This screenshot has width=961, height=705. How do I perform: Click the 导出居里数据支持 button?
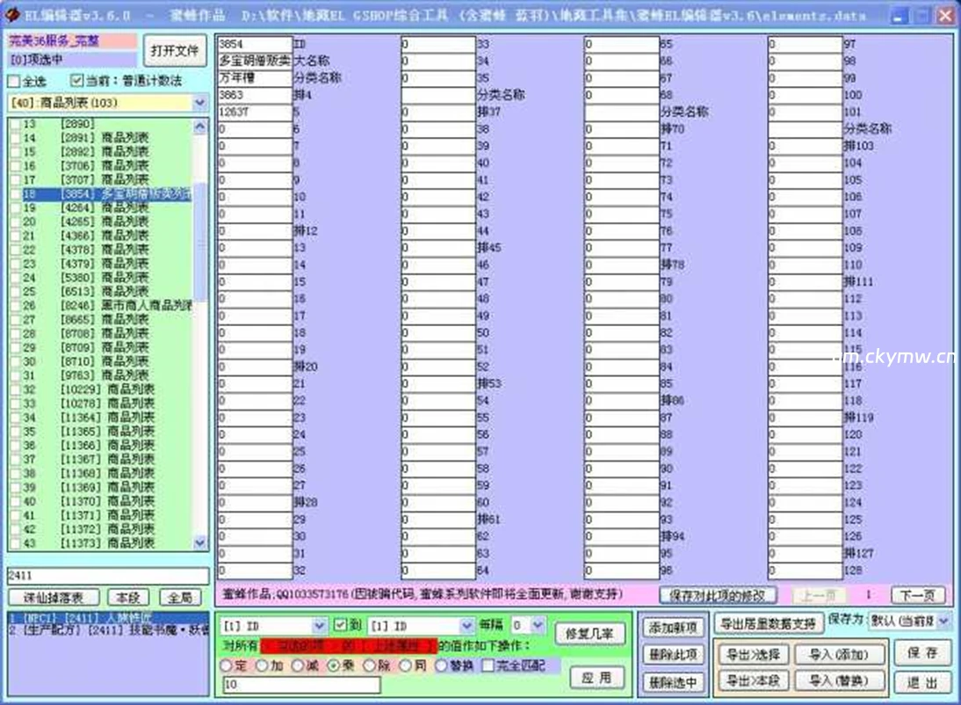point(768,624)
